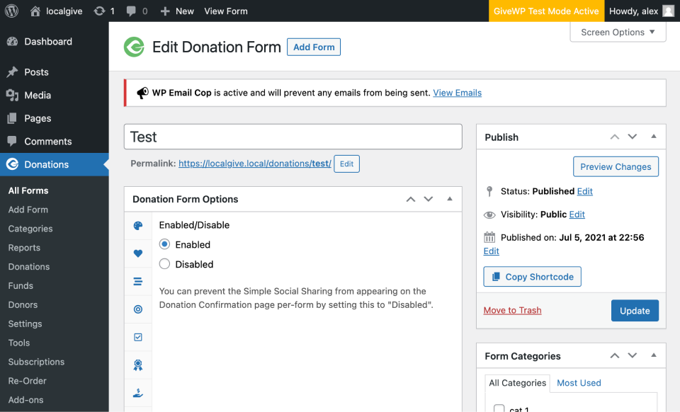The width and height of the screenshot is (680, 412).
Task: Click Edit button next to permalink
Action: click(346, 164)
